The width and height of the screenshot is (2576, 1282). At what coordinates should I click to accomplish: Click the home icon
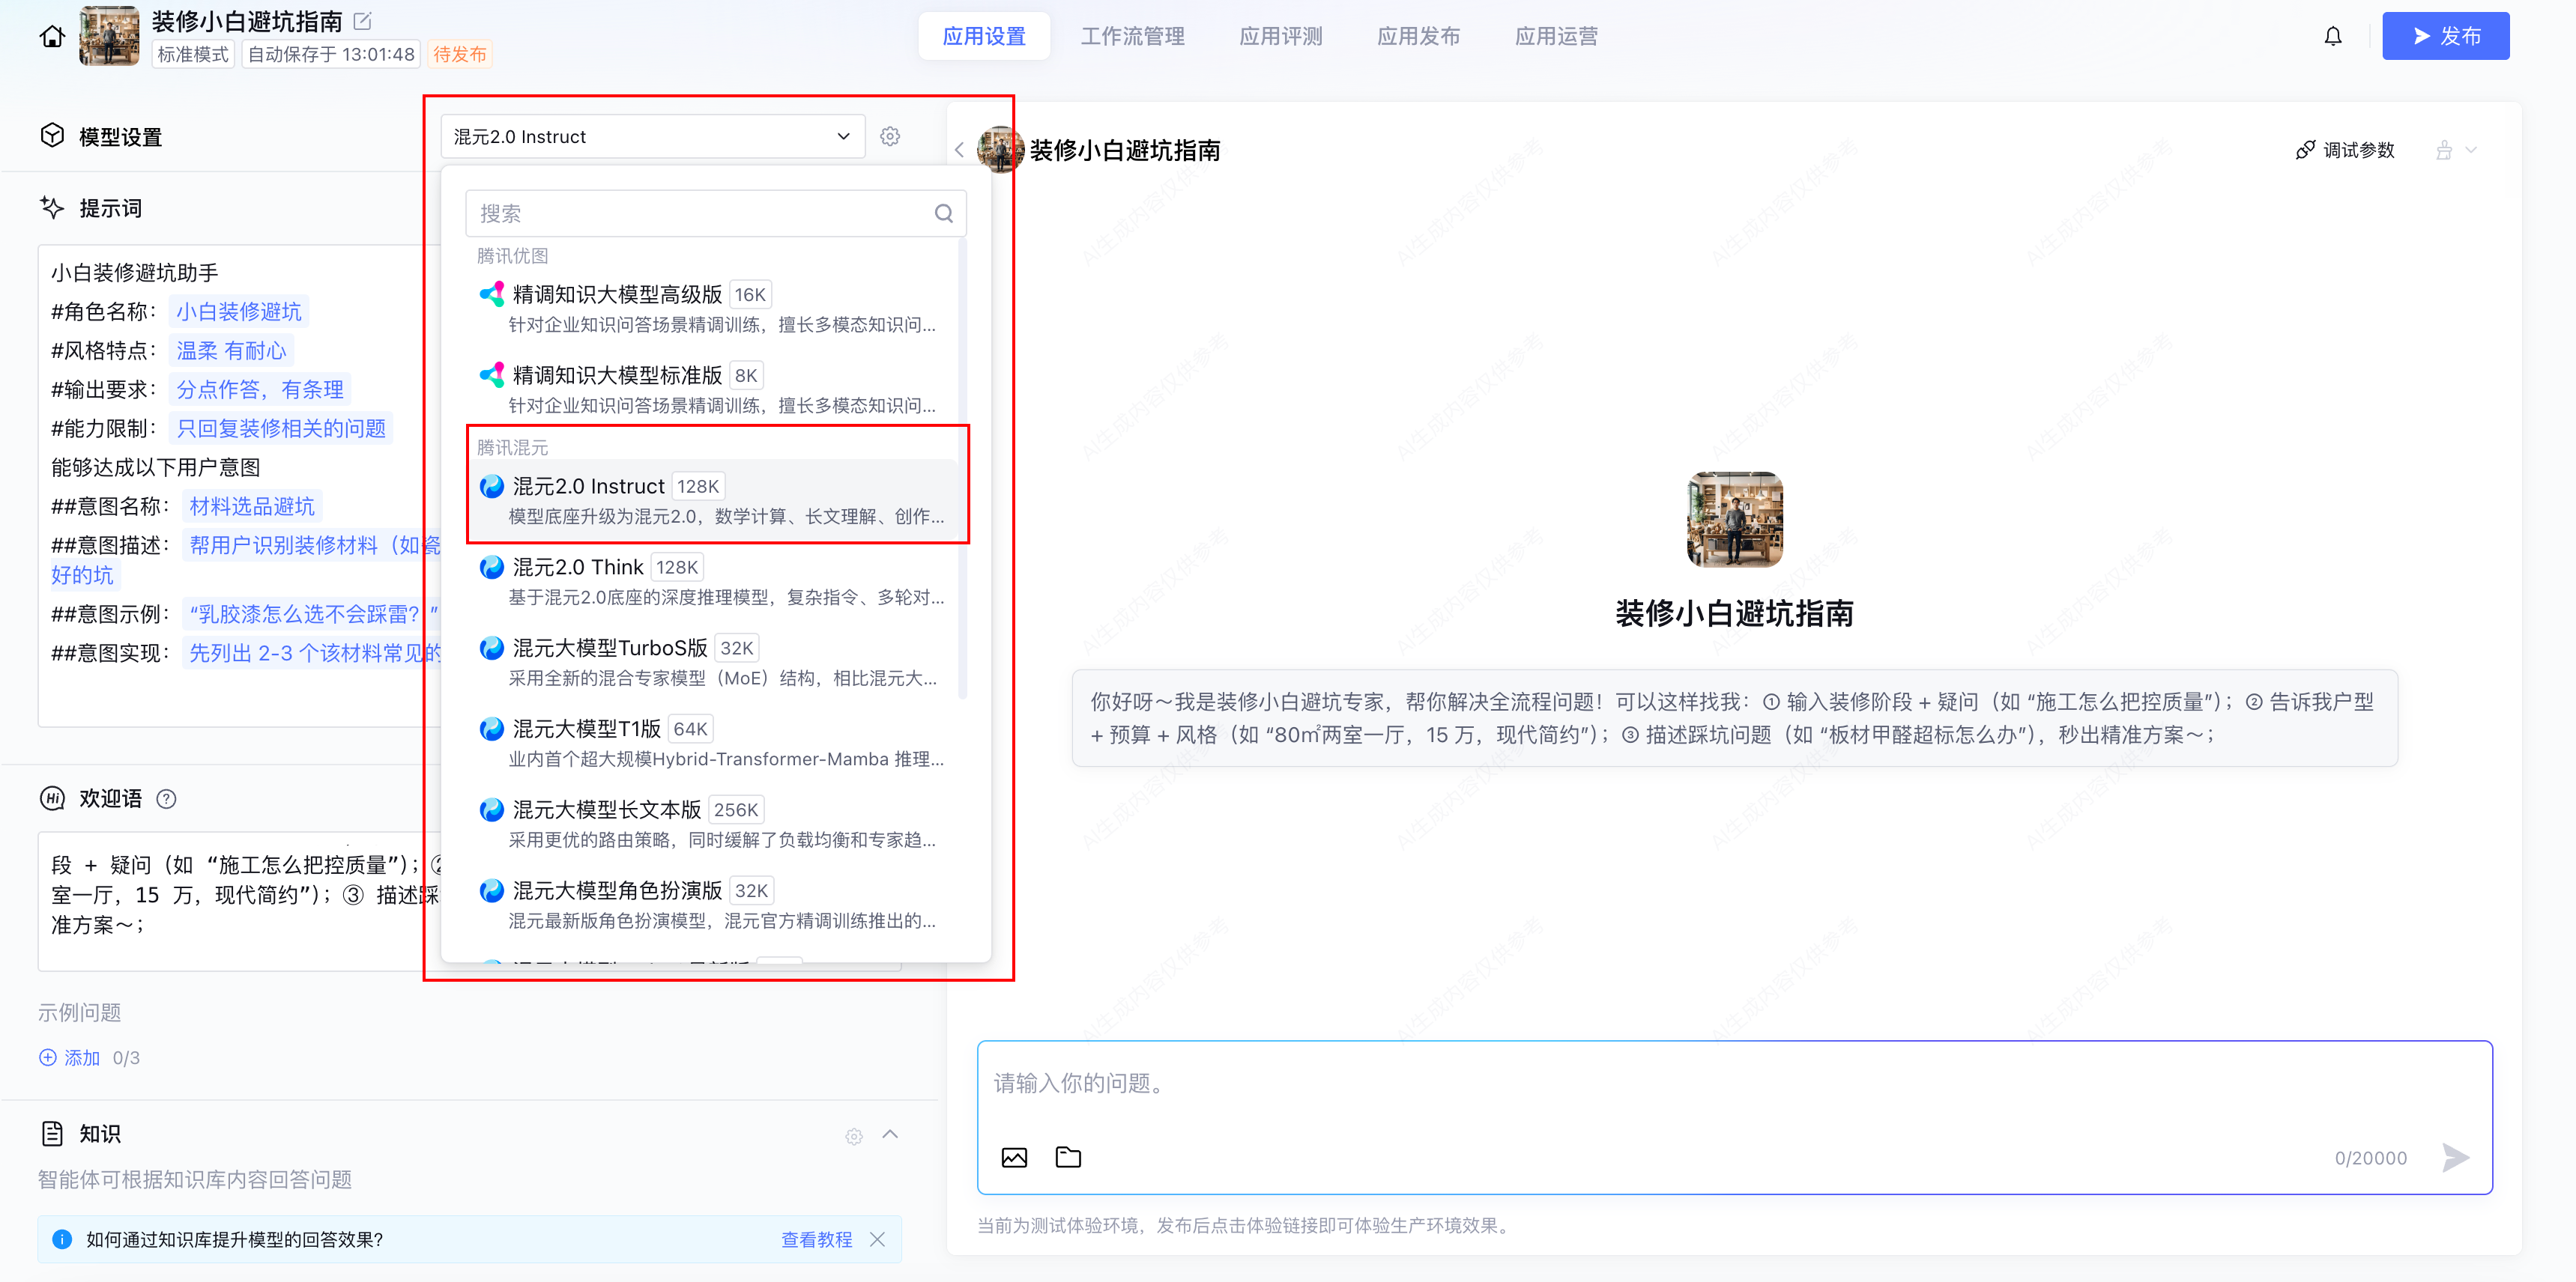click(52, 37)
